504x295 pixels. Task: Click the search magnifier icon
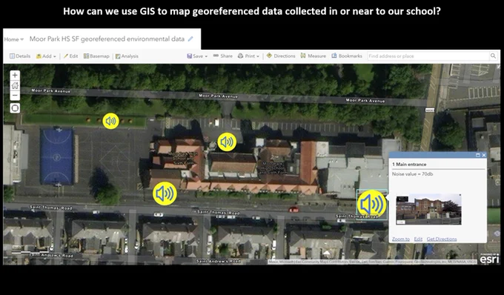[493, 56]
